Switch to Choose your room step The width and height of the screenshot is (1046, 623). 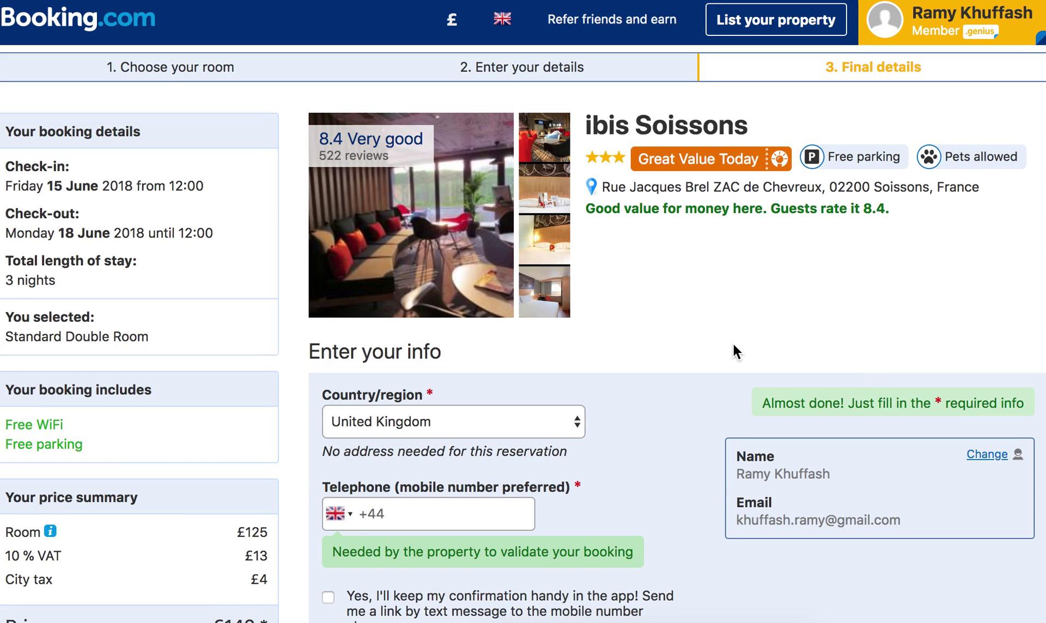pos(170,66)
